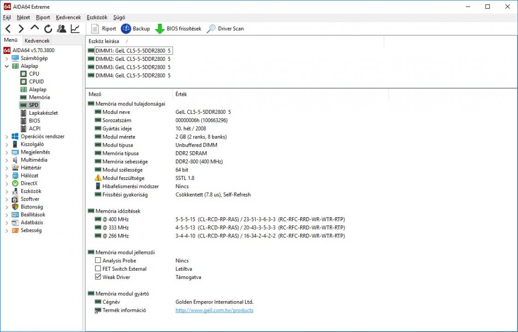Open the users icon in the toolbar
Image resolution: width=518 pixels, height=332 pixels.
click(x=61, y=29)
